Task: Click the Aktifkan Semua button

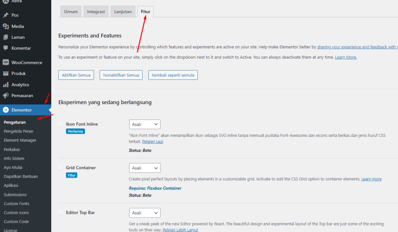Action: 76,75
